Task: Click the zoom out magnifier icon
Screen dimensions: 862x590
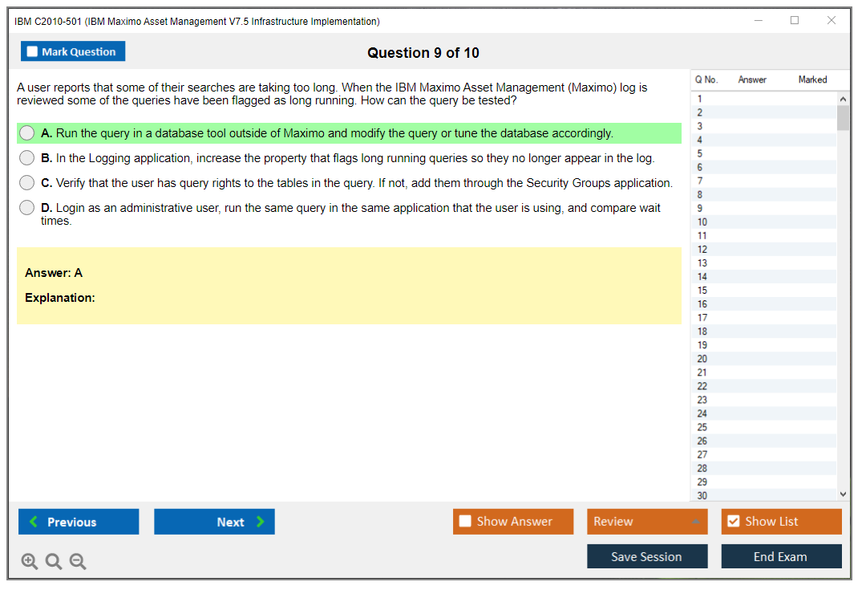Action: pyautogui.click(x=78, y=561)
